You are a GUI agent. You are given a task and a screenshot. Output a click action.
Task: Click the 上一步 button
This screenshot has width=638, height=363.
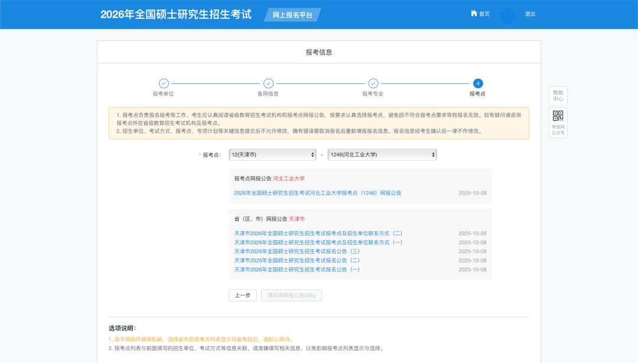click(242, 295)
